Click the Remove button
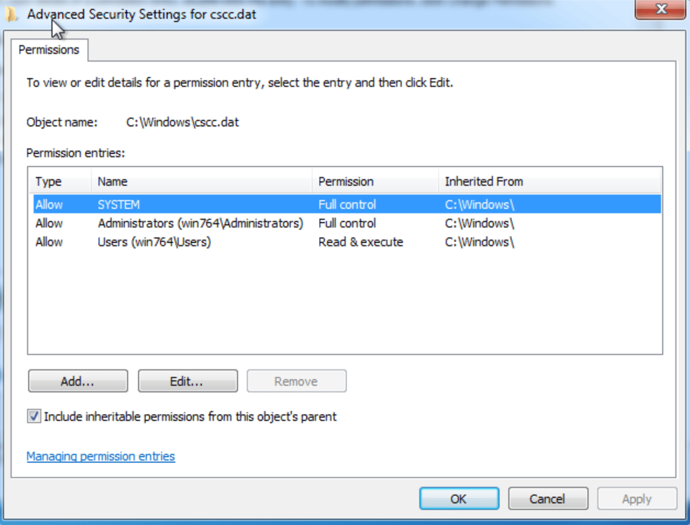 [296, 381]
